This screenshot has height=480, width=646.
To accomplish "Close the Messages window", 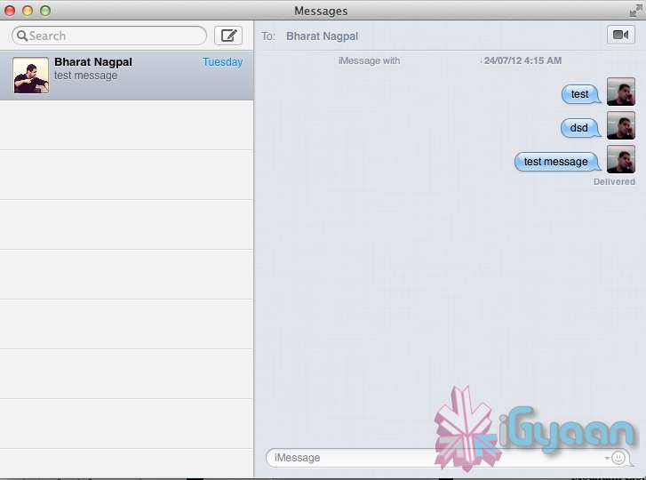I will coord(10,11).
